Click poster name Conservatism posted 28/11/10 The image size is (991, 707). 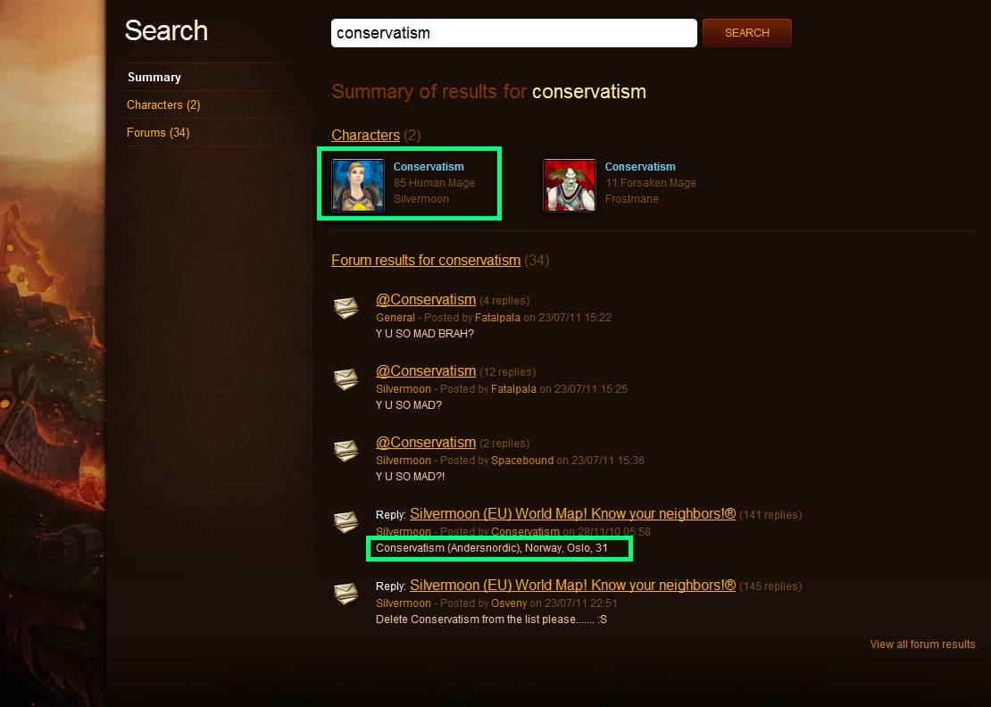pyautogui.click(x=525, y=532)
